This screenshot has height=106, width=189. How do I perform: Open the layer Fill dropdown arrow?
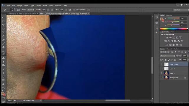tap(188, 60)
